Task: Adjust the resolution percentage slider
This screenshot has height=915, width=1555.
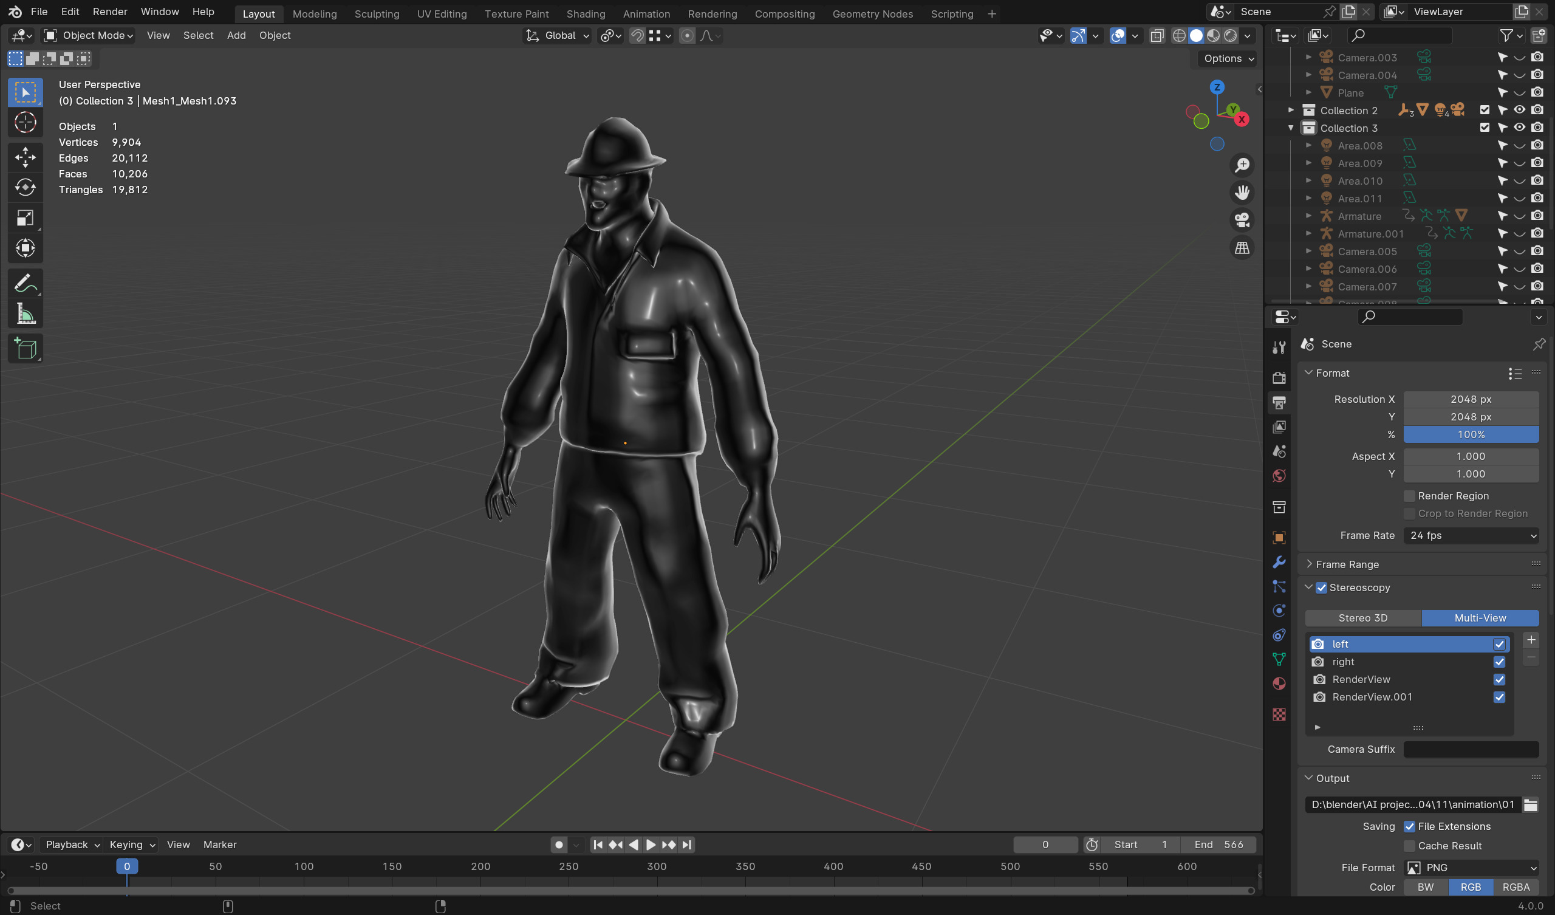Action: (x=1471, y=434)
